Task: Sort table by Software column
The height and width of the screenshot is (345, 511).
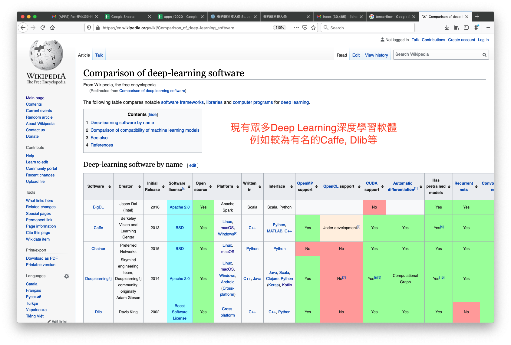Action: tap(110, 187)
